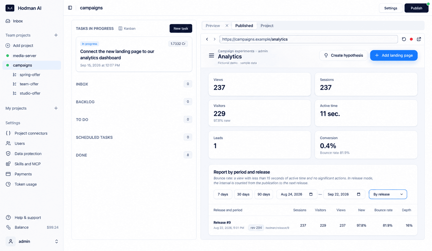Create a New task
Screen dimensions: 432x251
click(x=181, y=28)
